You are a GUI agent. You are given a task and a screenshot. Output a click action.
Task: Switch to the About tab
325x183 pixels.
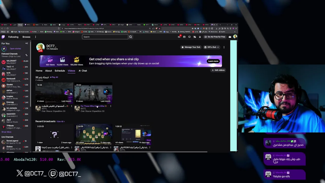(x=48, y=71)
